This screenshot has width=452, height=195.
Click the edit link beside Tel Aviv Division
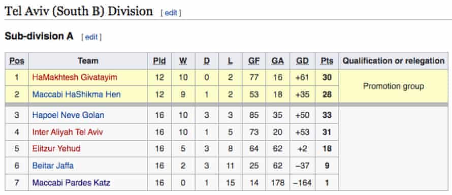click(x=171, y=13)
